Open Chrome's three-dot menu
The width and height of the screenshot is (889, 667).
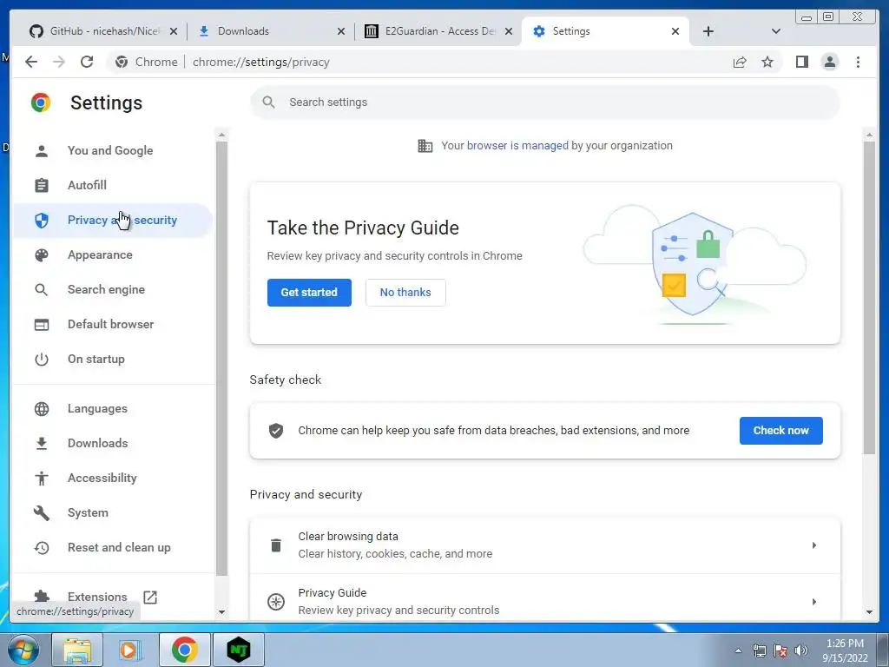pos(858,62)
